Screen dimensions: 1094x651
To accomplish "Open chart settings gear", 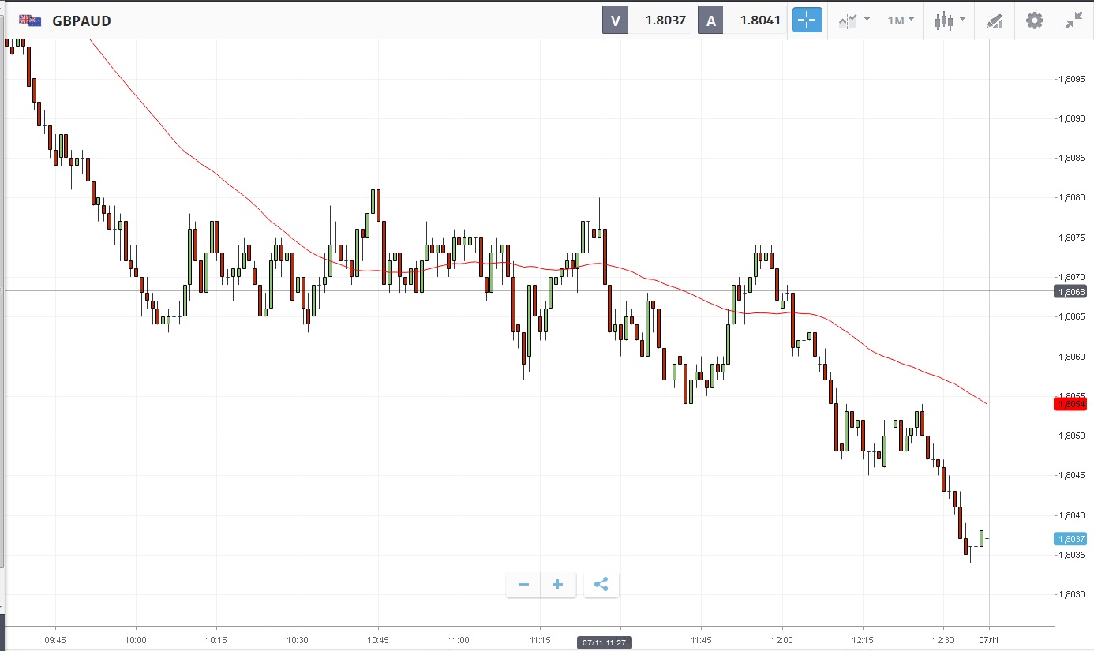I will point(1034,21).
